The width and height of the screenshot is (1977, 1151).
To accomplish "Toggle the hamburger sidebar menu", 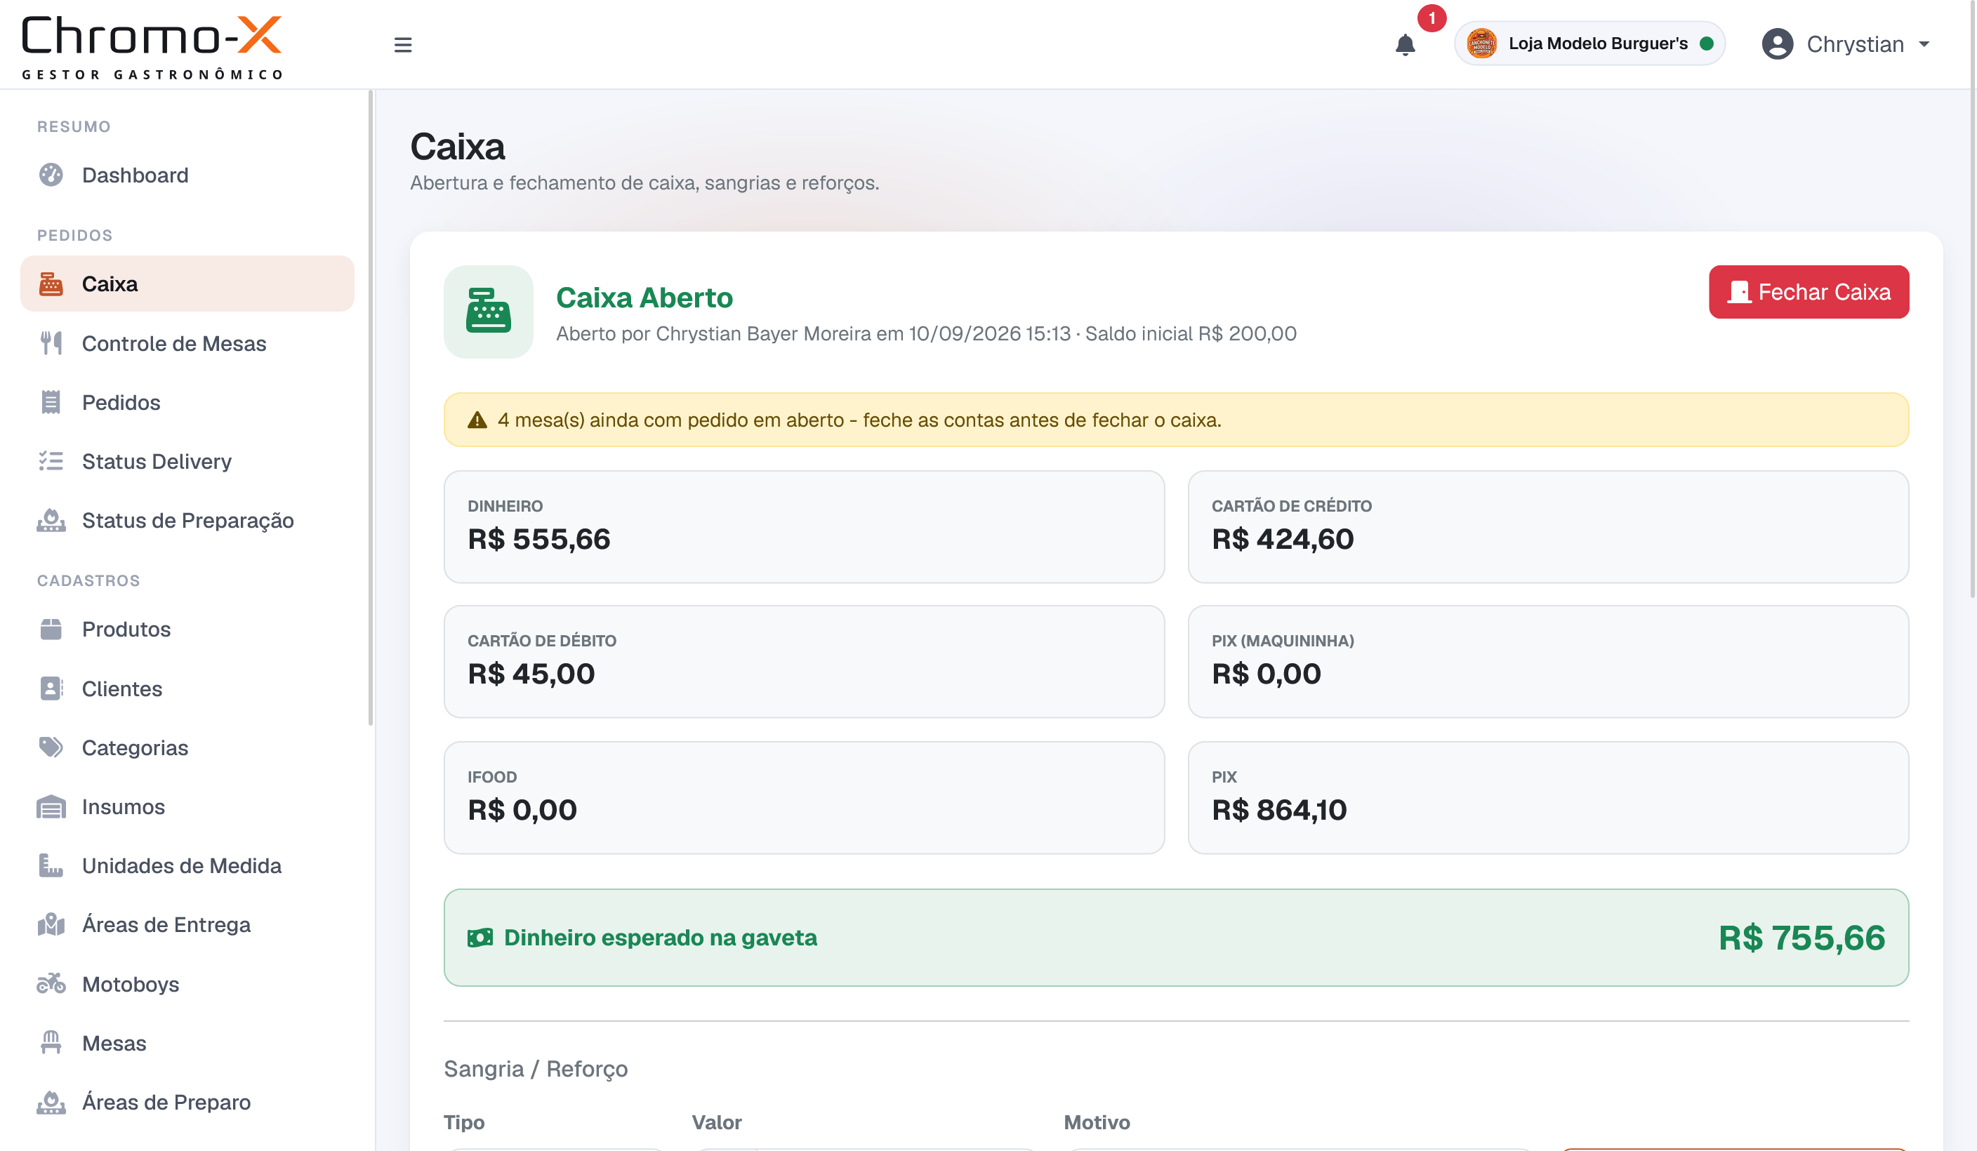I will [402, 45].
